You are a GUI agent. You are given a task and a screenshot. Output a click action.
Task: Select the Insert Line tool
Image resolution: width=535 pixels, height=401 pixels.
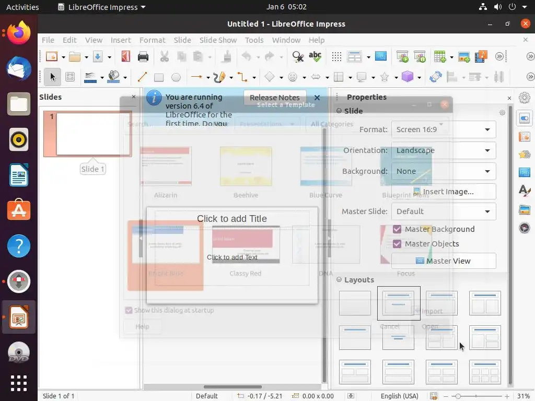pyautogui.click(x=142, y=77)
